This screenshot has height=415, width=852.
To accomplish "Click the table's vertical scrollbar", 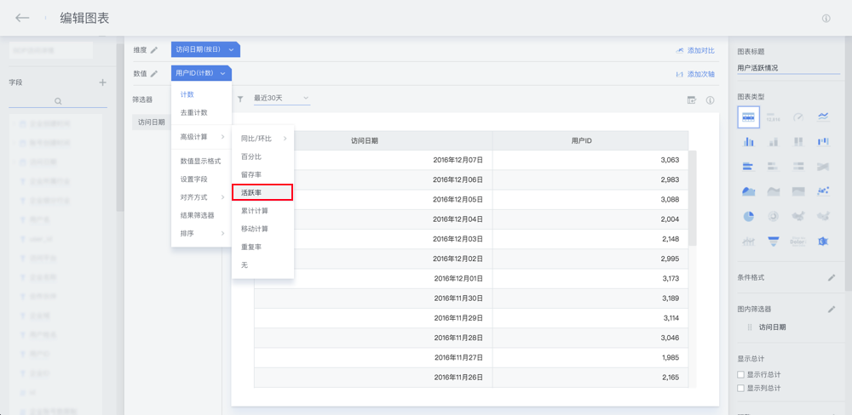I will [692, 198].
